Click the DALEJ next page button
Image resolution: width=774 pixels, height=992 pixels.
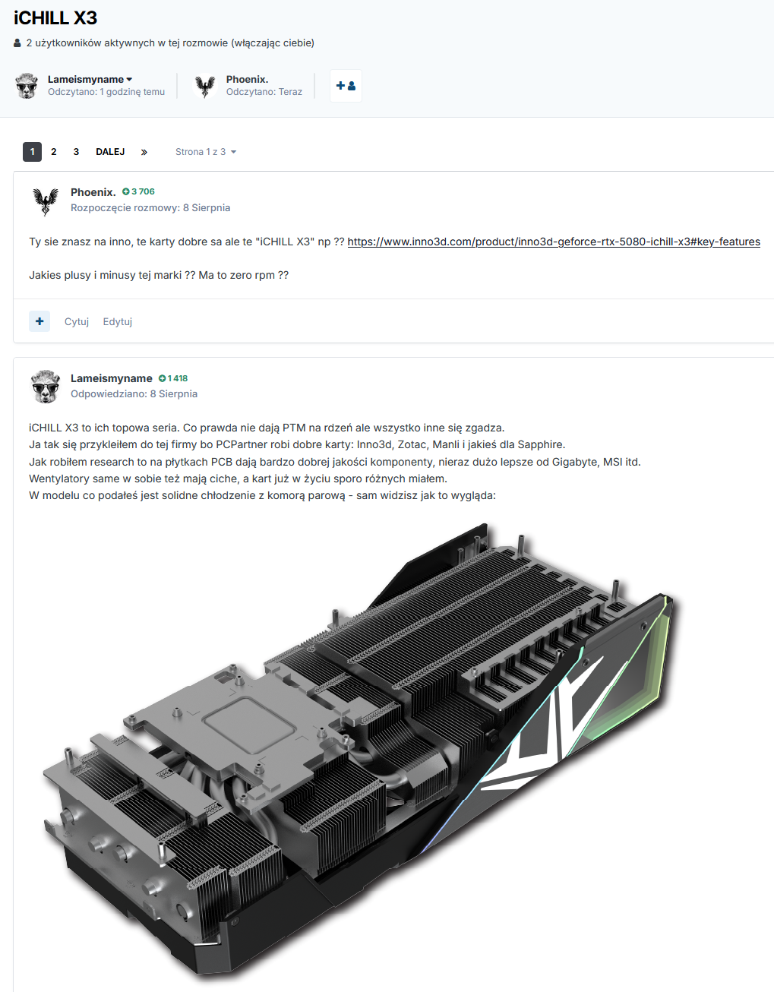click(x=110, y=152)
